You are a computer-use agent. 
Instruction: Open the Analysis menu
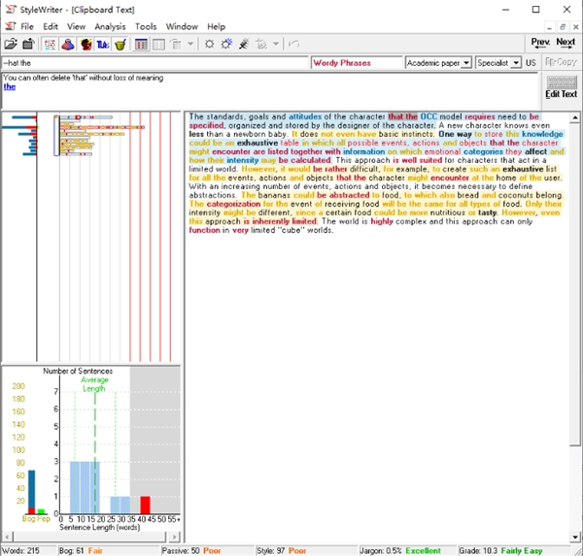(x=109, y=26)
